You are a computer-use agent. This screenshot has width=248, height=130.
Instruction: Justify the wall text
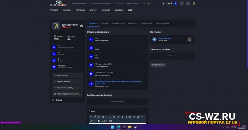point(130,117)
